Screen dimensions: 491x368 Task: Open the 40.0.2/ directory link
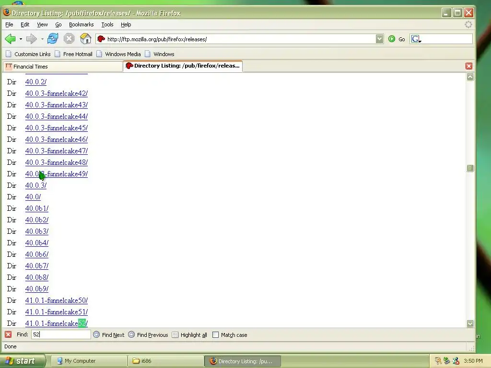35,82
